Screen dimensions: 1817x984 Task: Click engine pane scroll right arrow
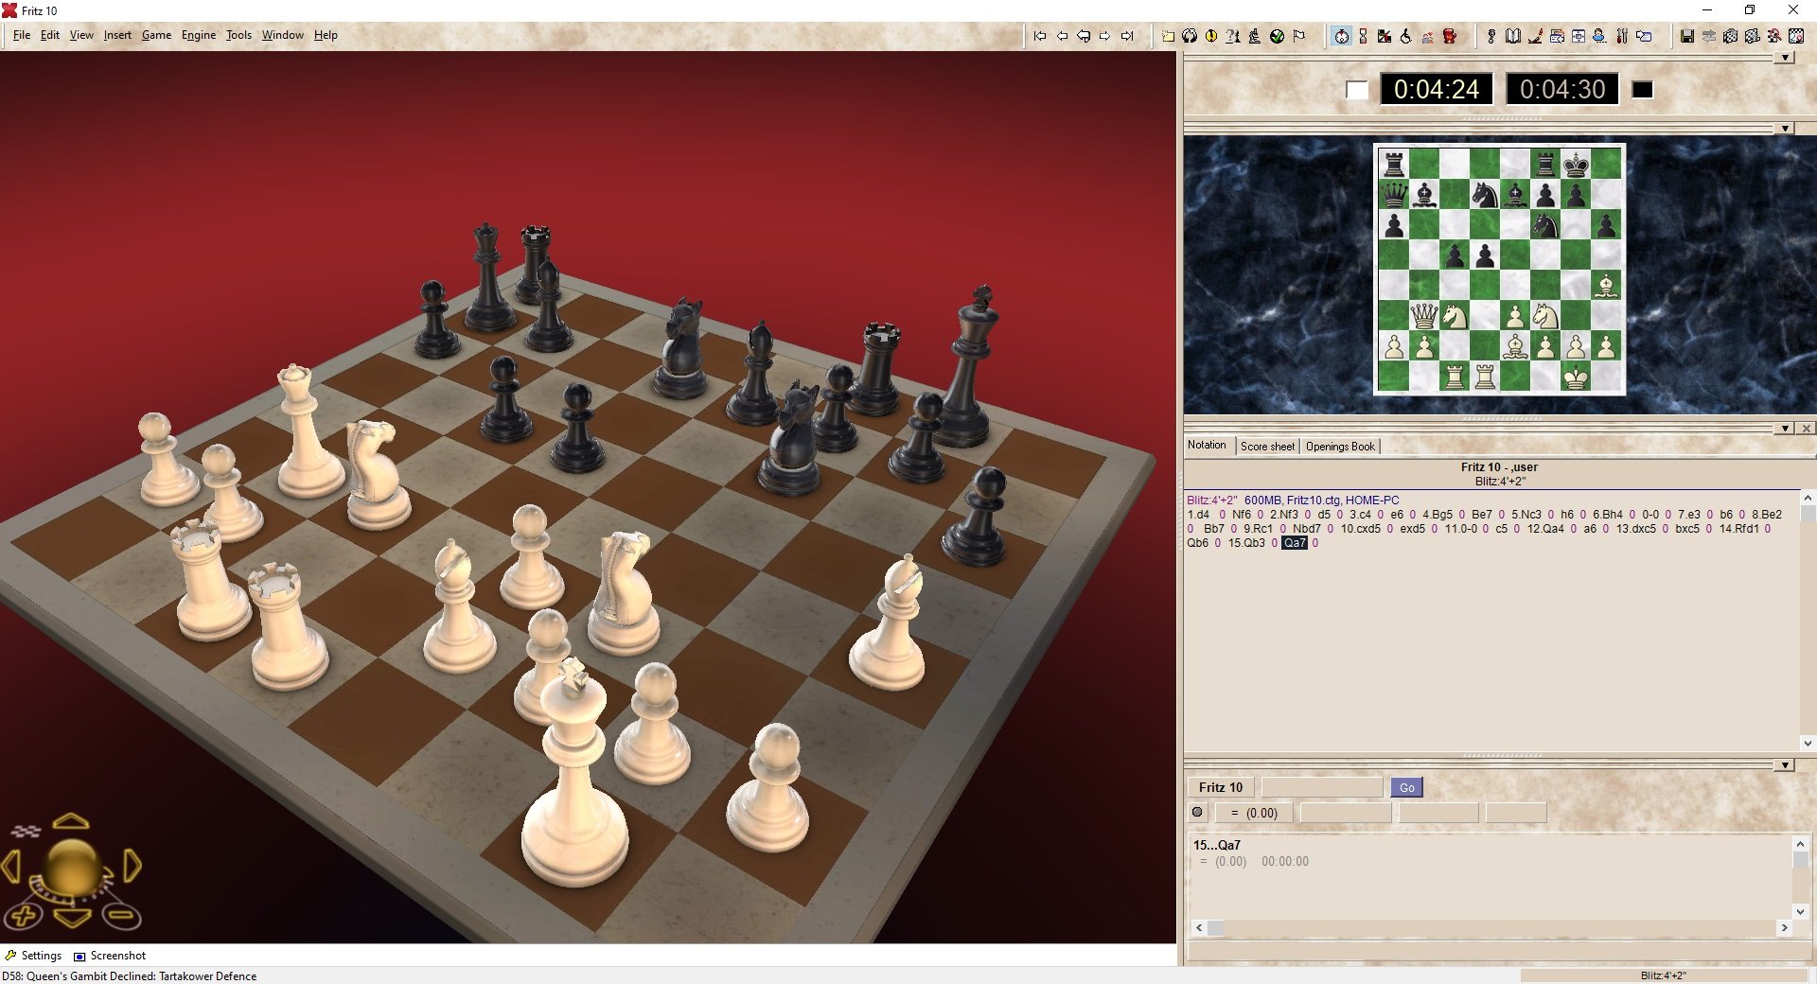[1785, 928]
